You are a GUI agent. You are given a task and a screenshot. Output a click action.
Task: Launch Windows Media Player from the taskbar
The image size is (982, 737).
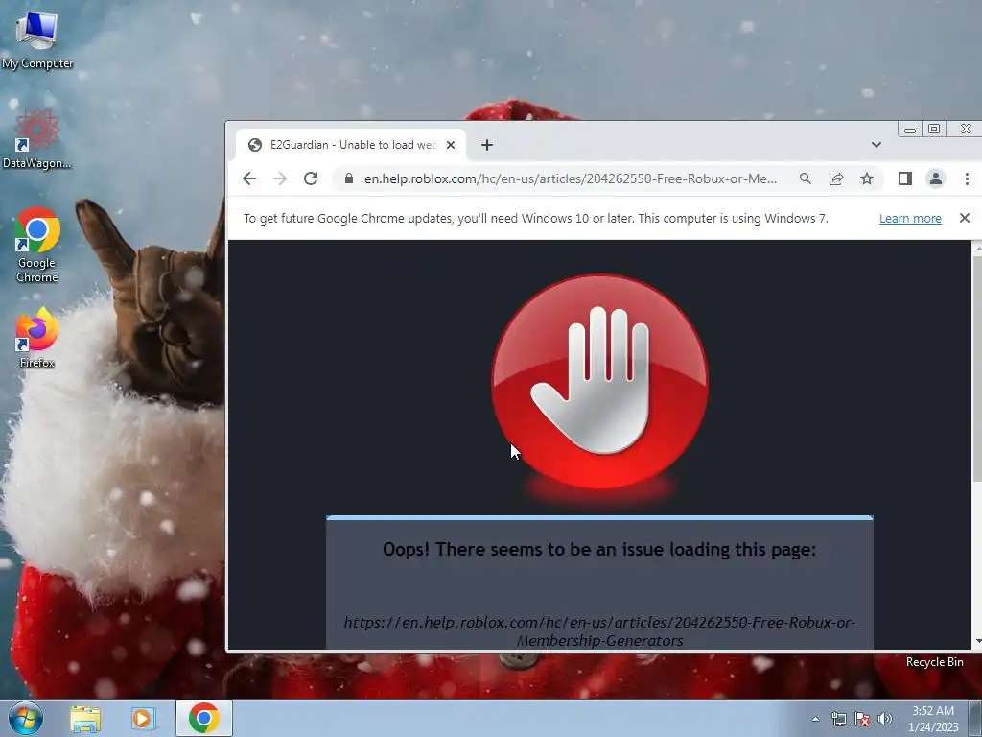(x=144, y=718)
